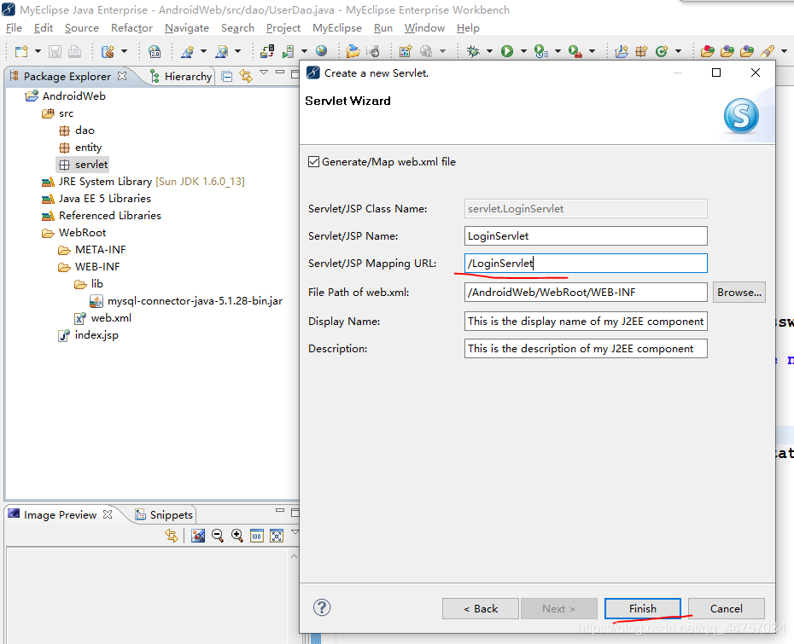
Task: Switch to the Hierarchy tab
Action: pyautogui.click(x=181, y=76)
